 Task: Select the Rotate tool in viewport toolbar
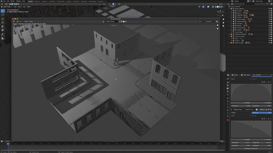(x=3, y=23)
